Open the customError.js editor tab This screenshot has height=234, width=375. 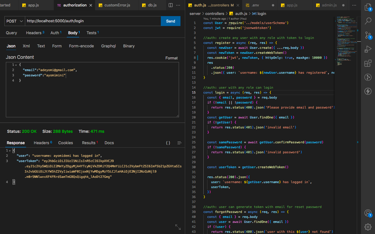click(117, 5)
